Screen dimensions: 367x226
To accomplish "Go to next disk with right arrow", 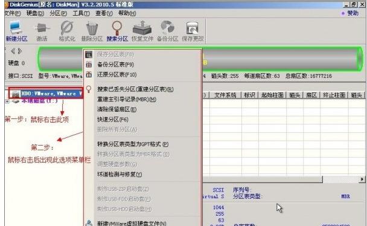I will (20, 51).
